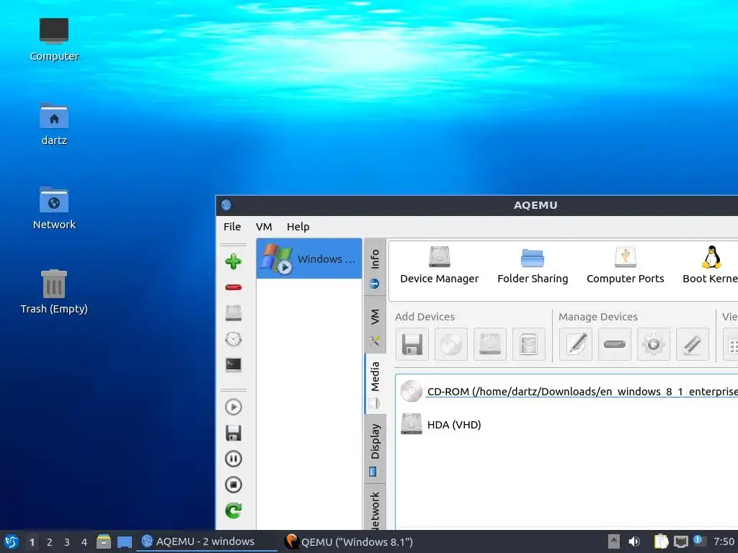Open the terminal icon in the left sidebar

click(233, 364)
